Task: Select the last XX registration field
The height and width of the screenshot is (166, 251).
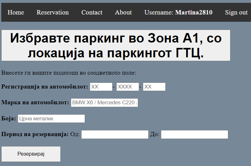Action: point(154,87)
